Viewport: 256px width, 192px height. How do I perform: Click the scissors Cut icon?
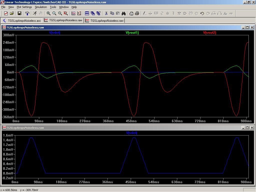(x=106, y=13)
